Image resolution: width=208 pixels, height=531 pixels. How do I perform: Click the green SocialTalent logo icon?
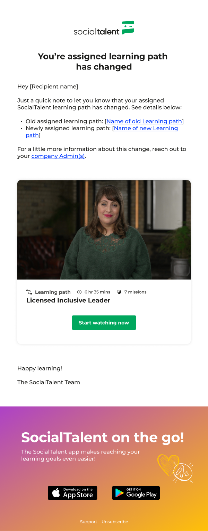pyautogui.click(x=128, y=28)
